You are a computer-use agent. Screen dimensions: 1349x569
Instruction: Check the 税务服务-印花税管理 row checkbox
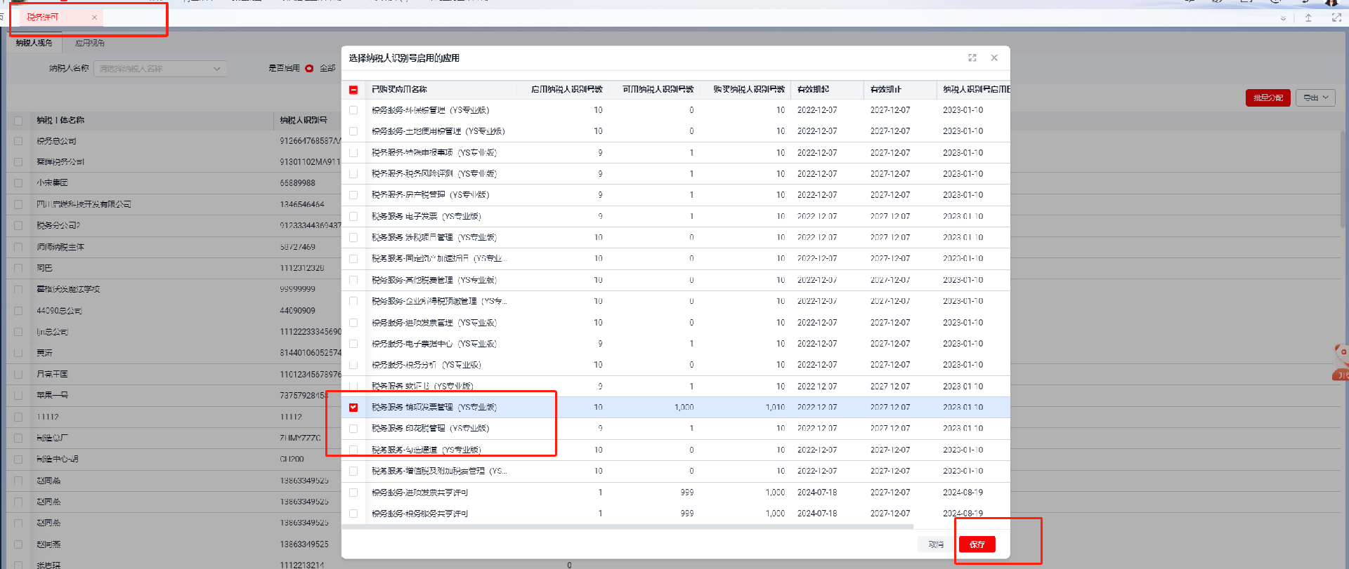point(353,429)
